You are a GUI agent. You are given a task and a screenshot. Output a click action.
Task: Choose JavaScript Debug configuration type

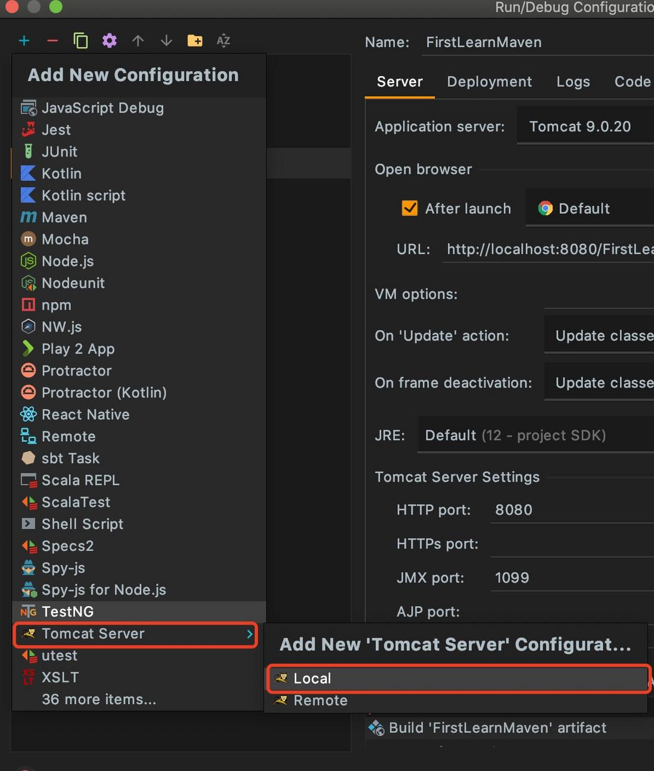139,108
